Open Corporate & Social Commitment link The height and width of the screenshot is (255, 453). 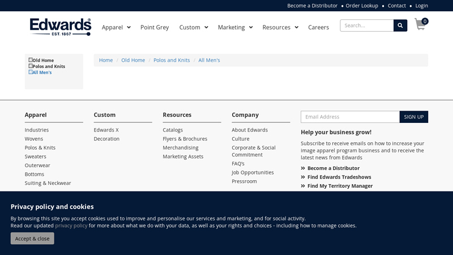tap(254, 151)
